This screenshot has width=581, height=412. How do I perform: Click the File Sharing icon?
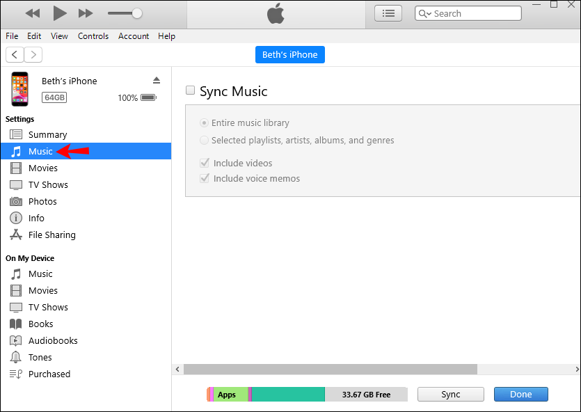click(15, 235)
